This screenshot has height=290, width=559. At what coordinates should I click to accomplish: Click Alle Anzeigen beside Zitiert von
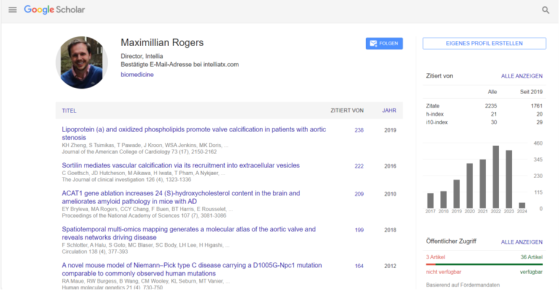point(522,76)
